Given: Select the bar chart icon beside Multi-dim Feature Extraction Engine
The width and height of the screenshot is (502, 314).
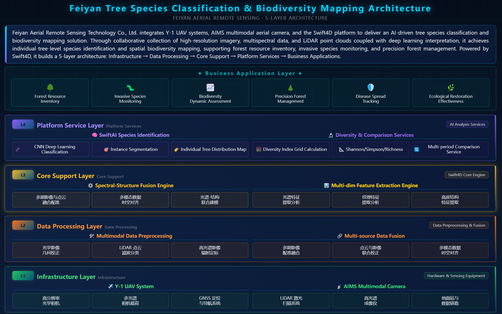Looking at the screenshot, I should (x=327, y=185).
